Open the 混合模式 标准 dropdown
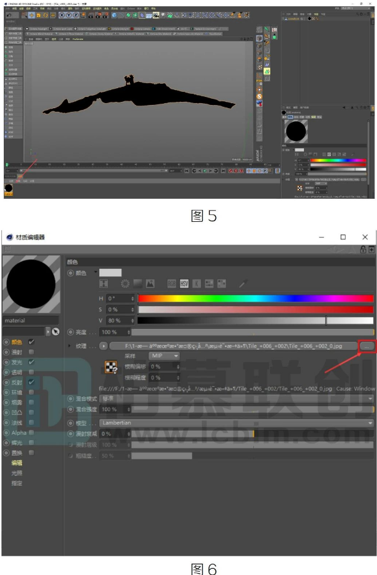 pos(237,398)
